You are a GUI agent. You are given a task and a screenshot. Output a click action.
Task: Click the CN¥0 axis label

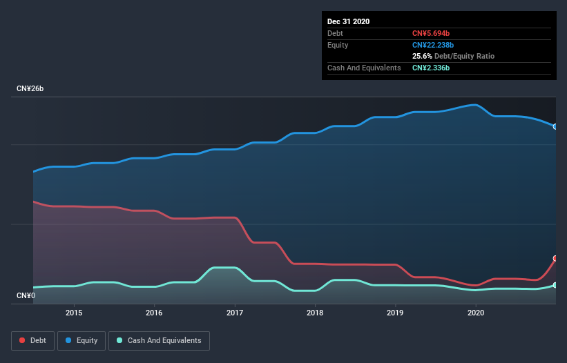tap(26, 296)
